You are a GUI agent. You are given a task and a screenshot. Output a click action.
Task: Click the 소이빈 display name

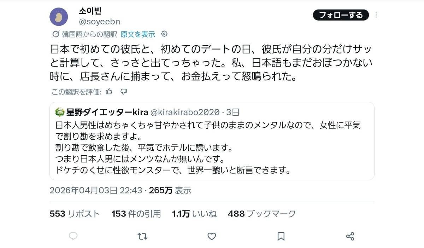pyautogui.click(x=90, y=11)
